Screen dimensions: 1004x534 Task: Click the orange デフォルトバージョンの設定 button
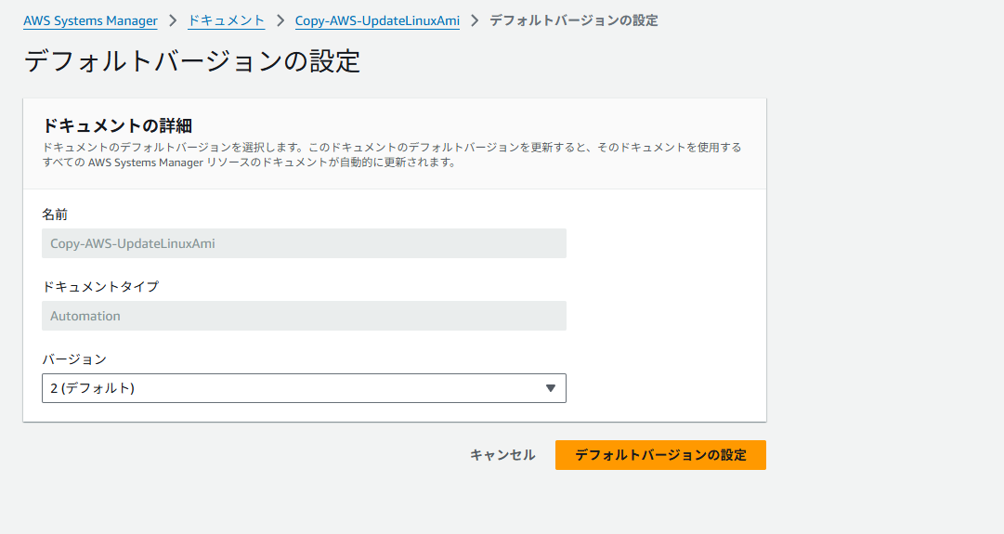point(660,455)
